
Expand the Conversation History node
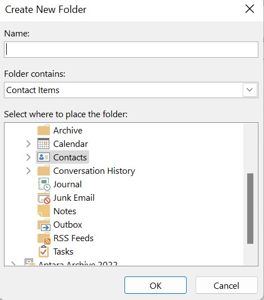click(x=29, y=171)
